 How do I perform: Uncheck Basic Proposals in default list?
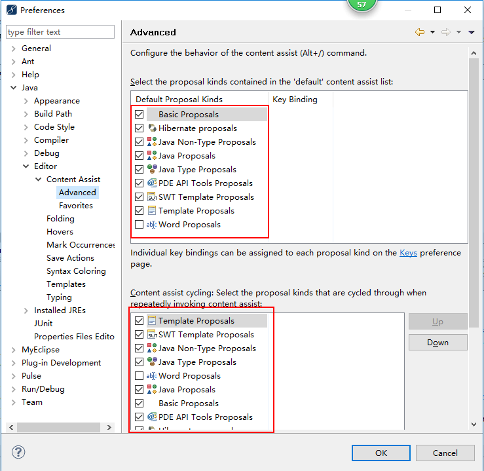coord(140,115)
